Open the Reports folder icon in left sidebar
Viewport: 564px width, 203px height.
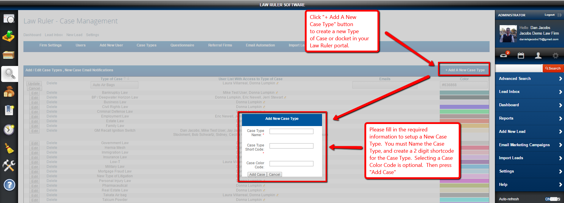[x=9, y=55]
